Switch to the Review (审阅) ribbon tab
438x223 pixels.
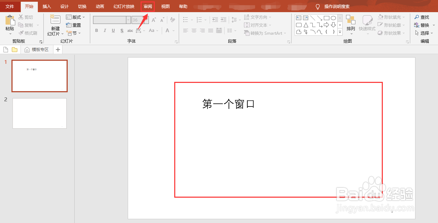[x=147, y=6]
